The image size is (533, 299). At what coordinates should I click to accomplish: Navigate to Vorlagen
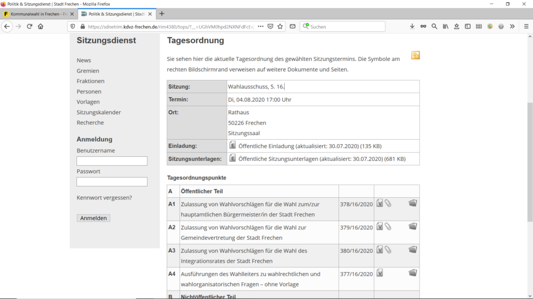(x=88, y=102)
